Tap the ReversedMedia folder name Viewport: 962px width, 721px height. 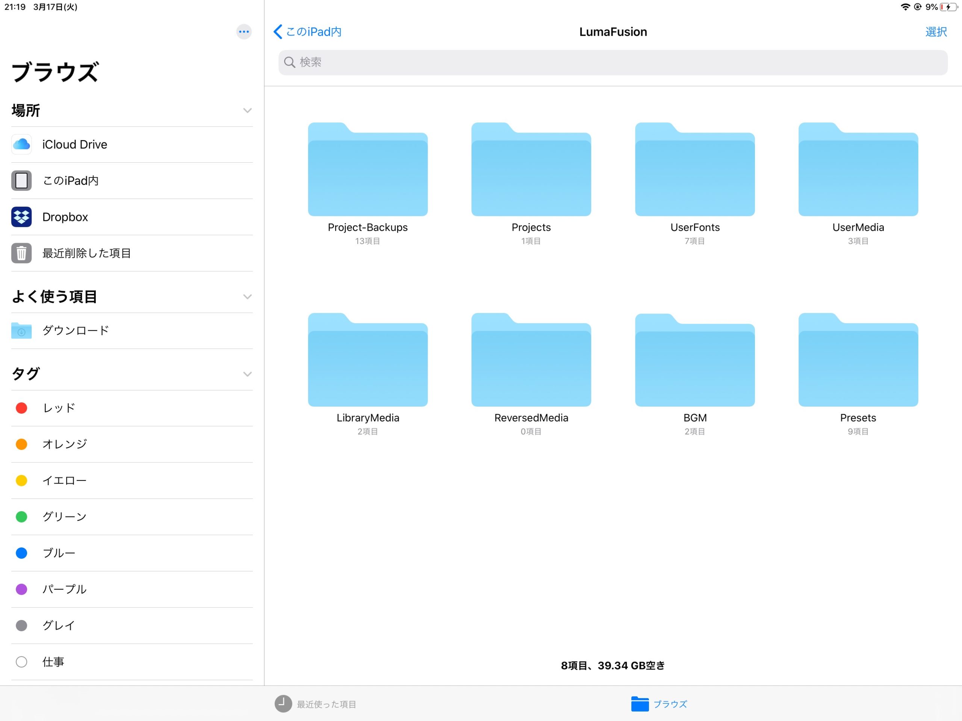coord(531,418)
